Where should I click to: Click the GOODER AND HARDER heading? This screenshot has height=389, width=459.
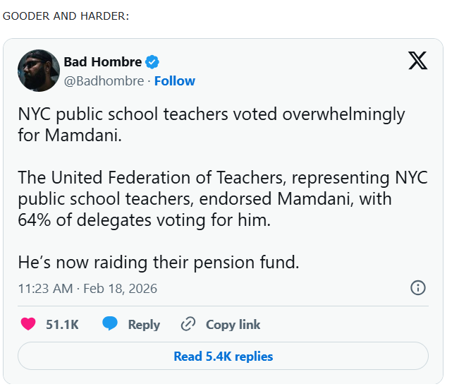pyautogui.click(x=66, y=16)
